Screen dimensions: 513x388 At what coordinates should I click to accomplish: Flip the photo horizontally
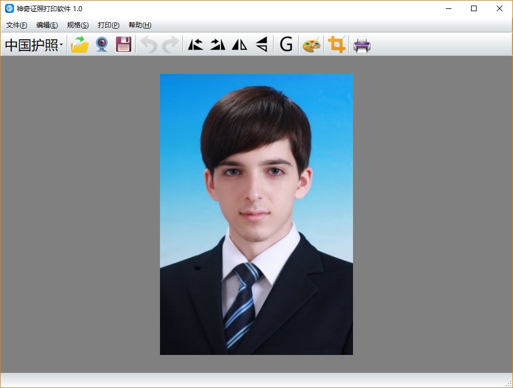239,44
